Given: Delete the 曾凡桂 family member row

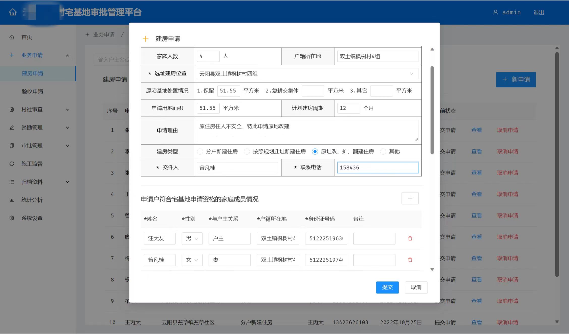Looking at the screenshot, I should point(410,260).
